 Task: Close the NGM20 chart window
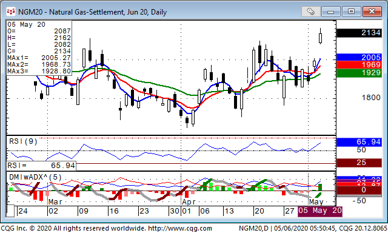pyautogui.click(x=372, y=12)
